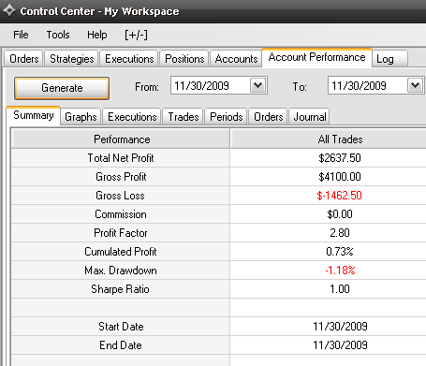This screenshot has height=366, width=426.
Task: Select the Account Performance tab
Action: coord(316,57)
